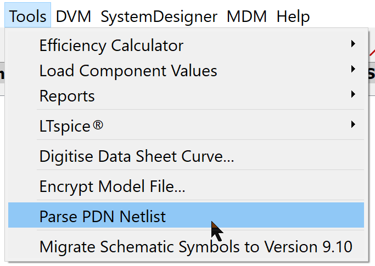Screen dimensions: 375x266
Task: Open the DVM menu
Action: (75, 16)
